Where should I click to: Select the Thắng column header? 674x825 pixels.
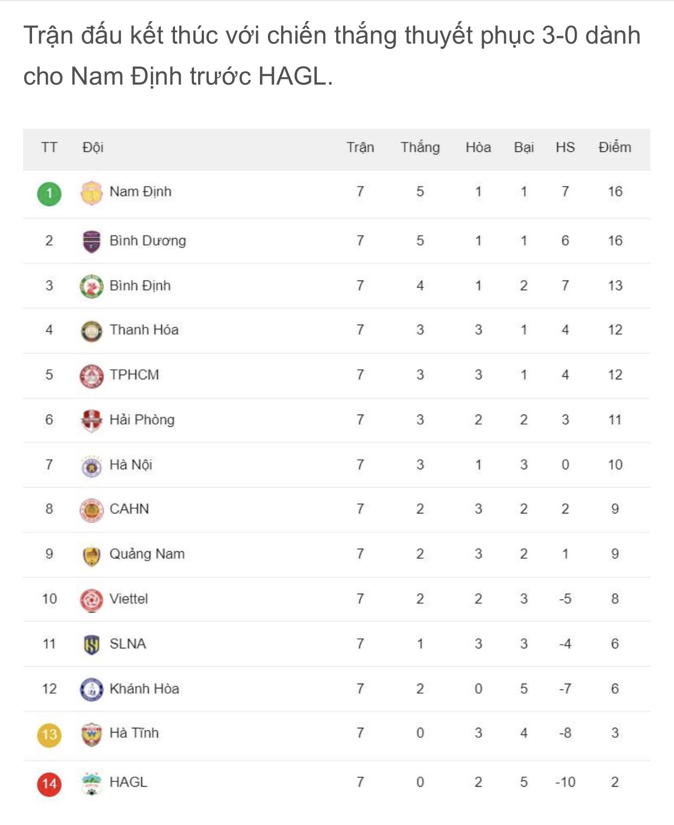420,148
